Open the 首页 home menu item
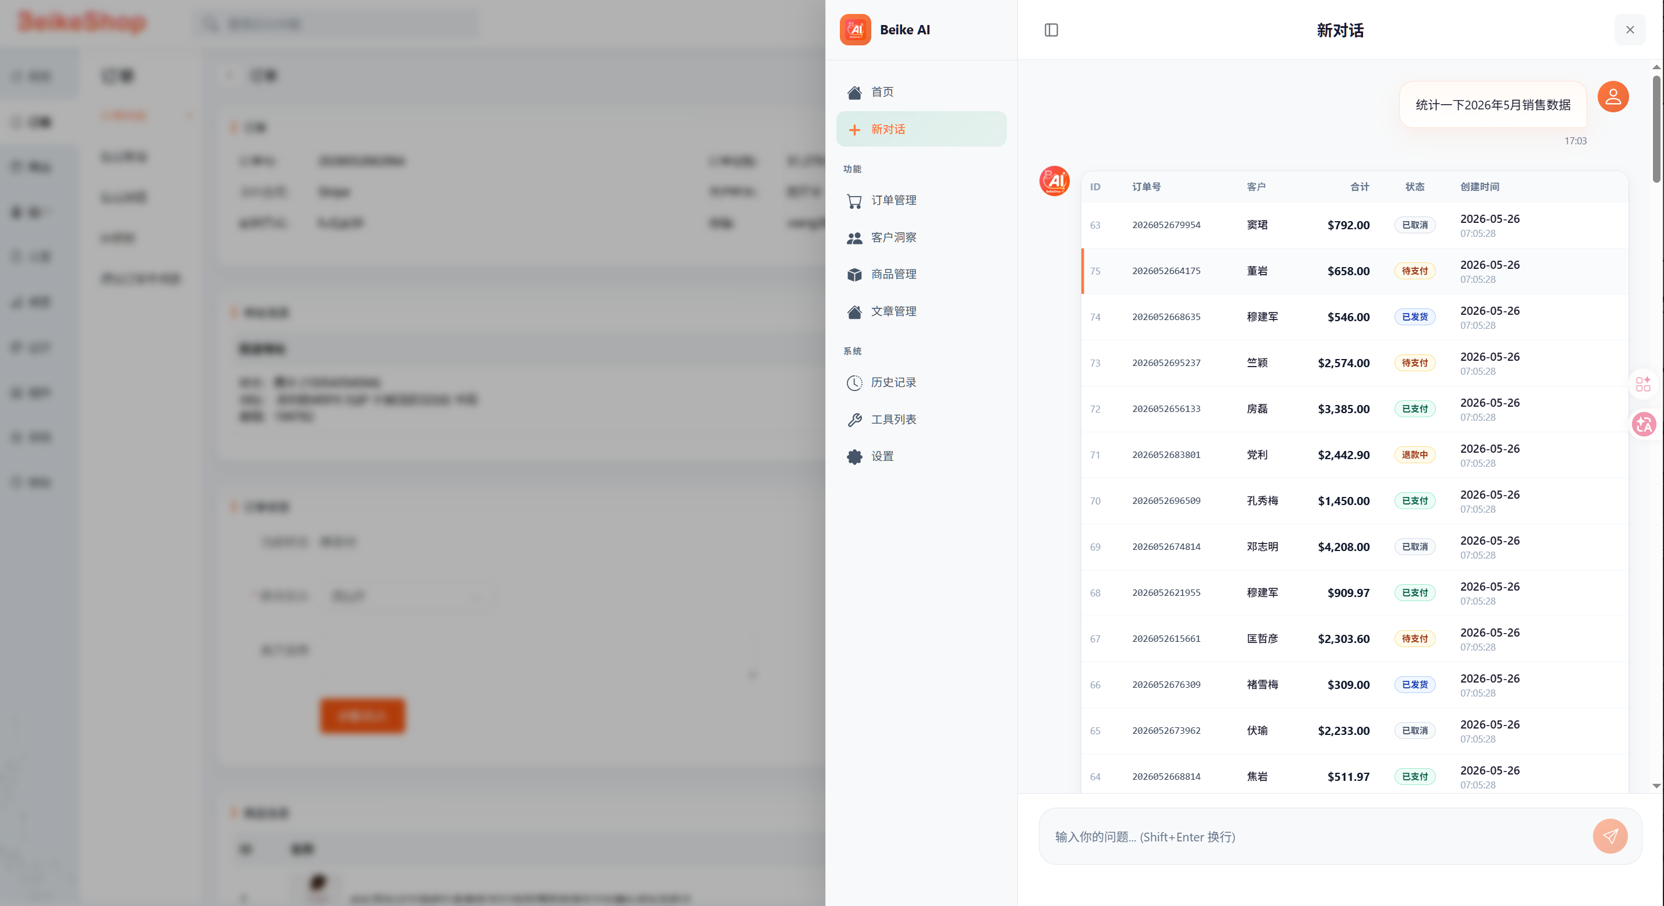The image size is (1664, 906). click(921, 93)
